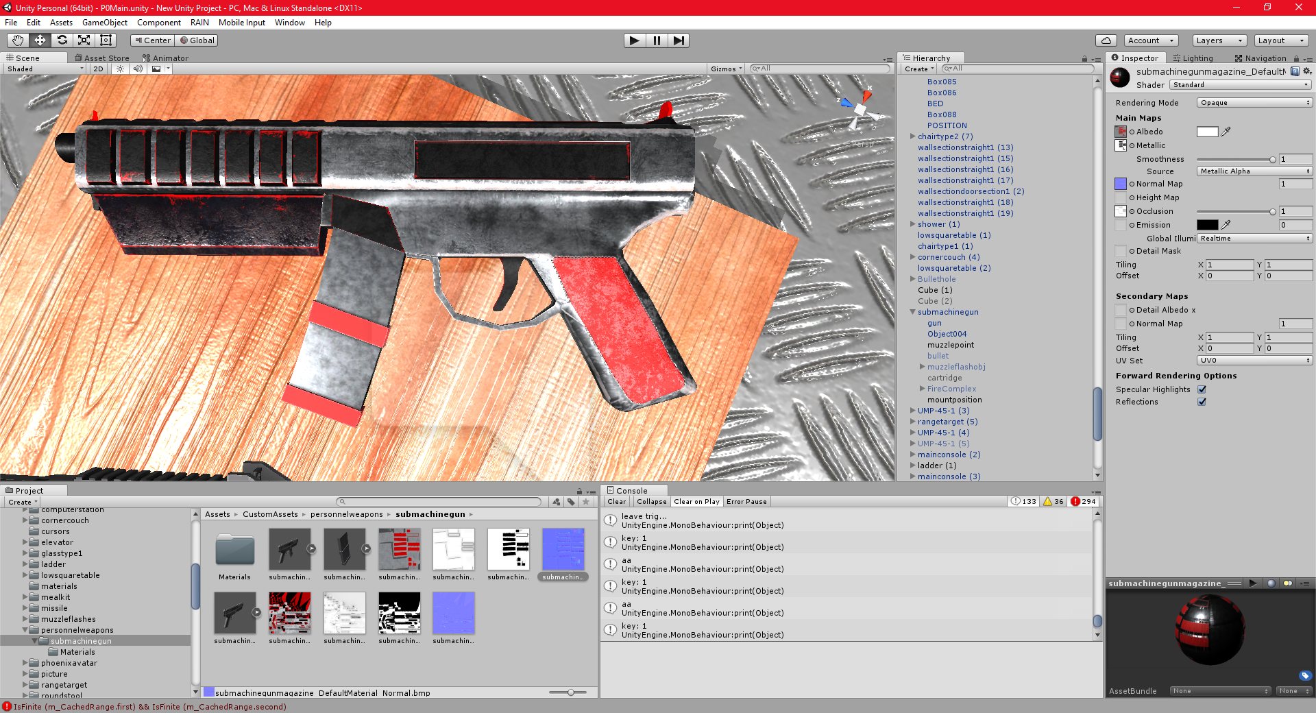
Task: Click the asset label tag icon
Action: tap(1305, 675)
